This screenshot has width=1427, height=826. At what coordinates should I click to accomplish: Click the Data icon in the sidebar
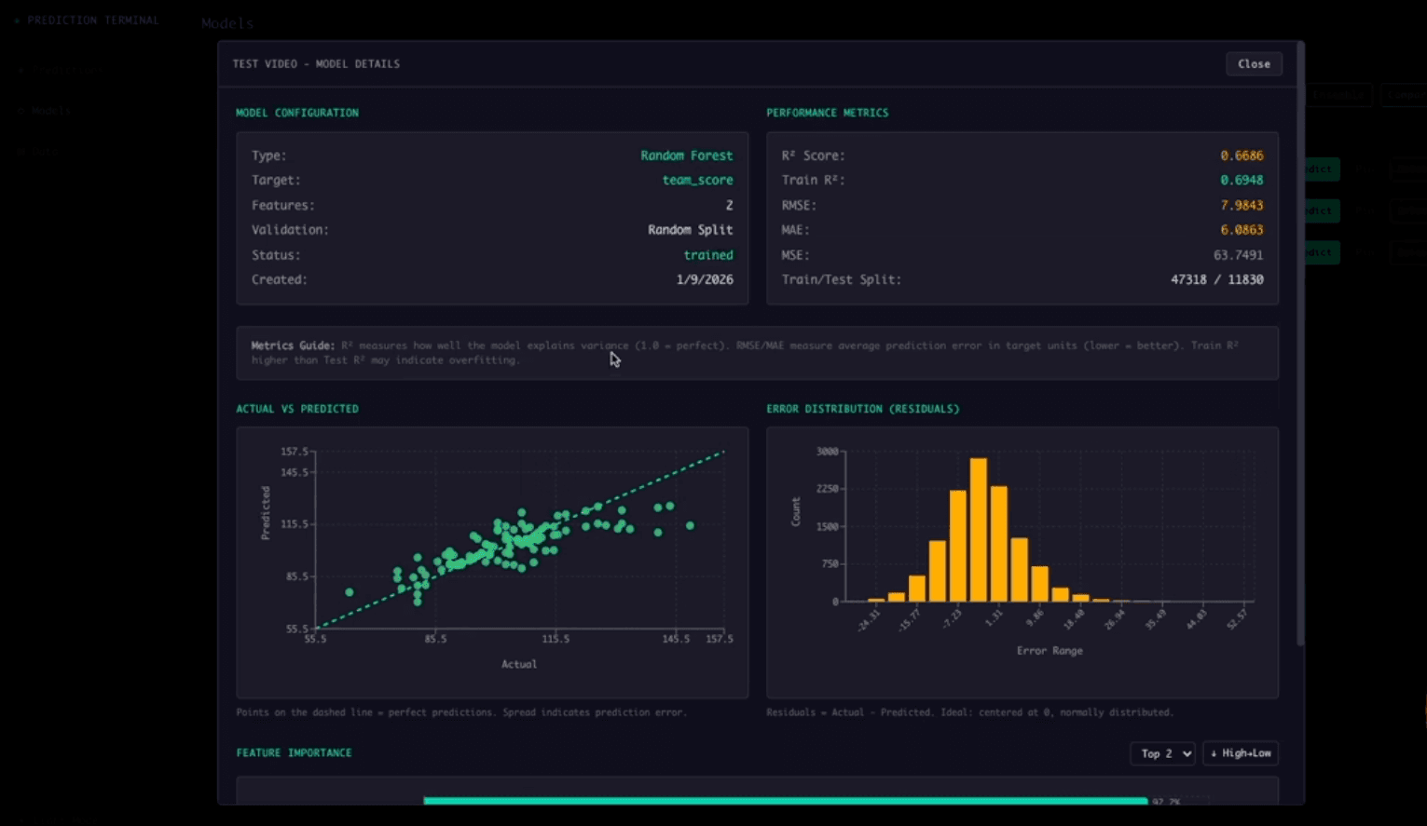click(x=21, y=152)
